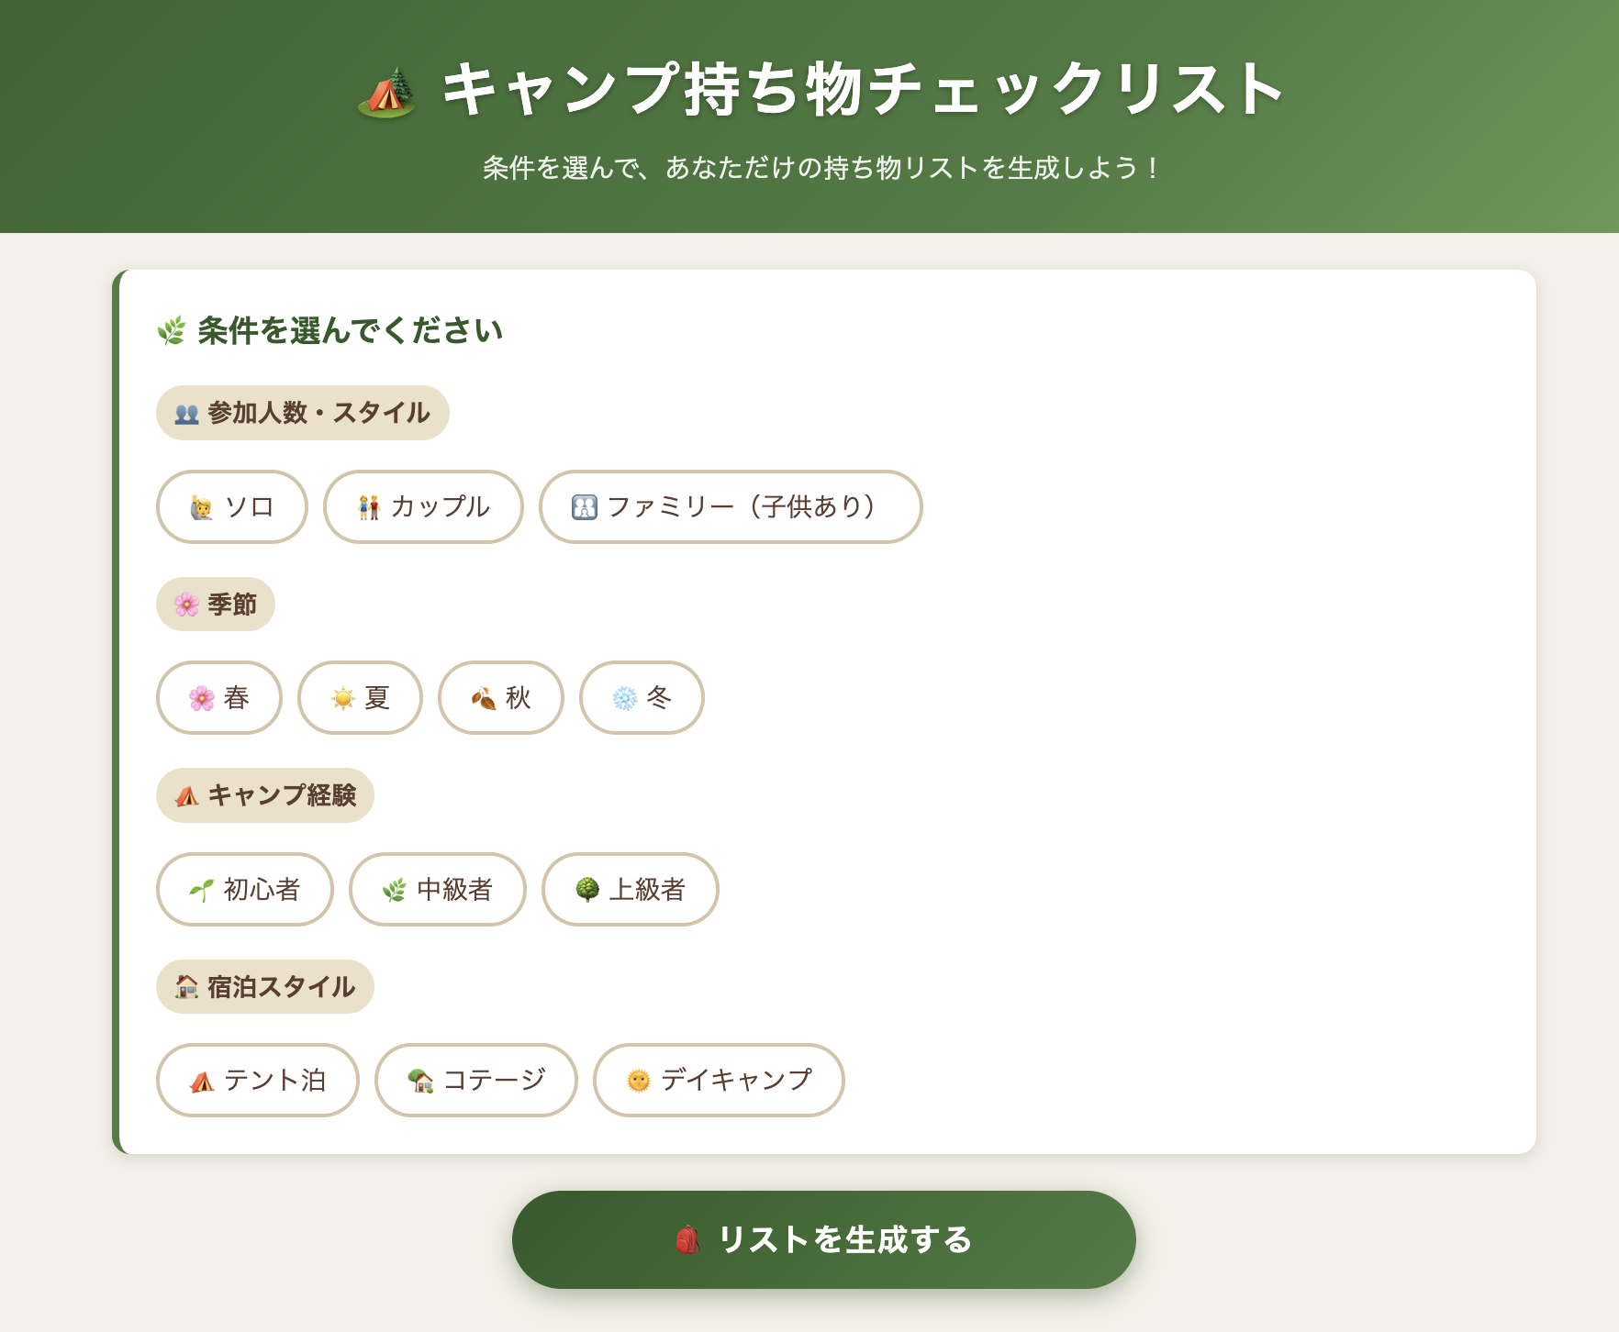Select the ソロ camping style option
The width and height of the screenshot is (1619, 1332).
tap(232, 507)
